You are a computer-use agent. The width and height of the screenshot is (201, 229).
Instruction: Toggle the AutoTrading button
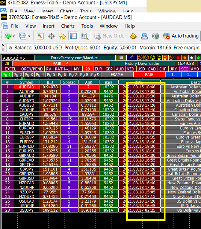[x=181, y=36]
